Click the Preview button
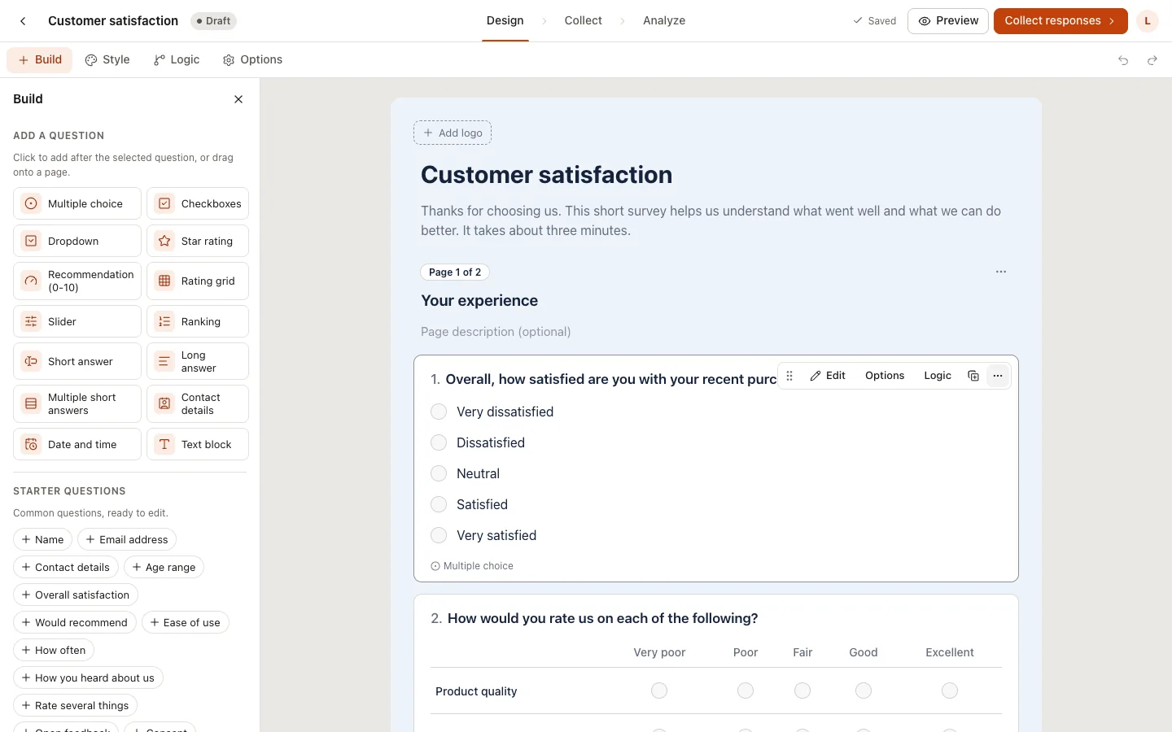Screen dimensions: 1172x732 948,21
